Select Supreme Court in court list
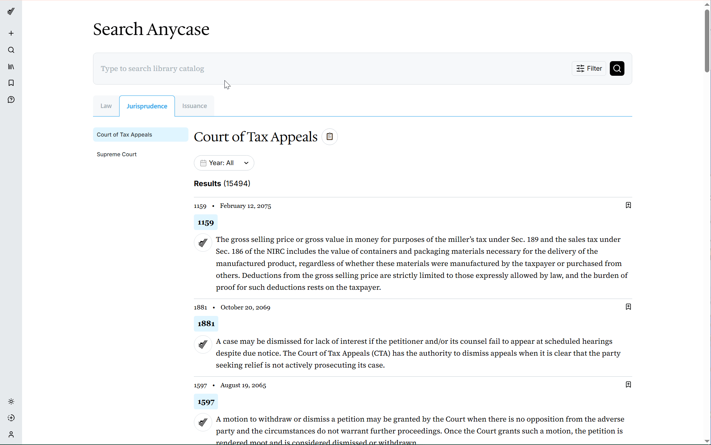The image size is (711, 445). pyautogui.click(x=116, y=154)
